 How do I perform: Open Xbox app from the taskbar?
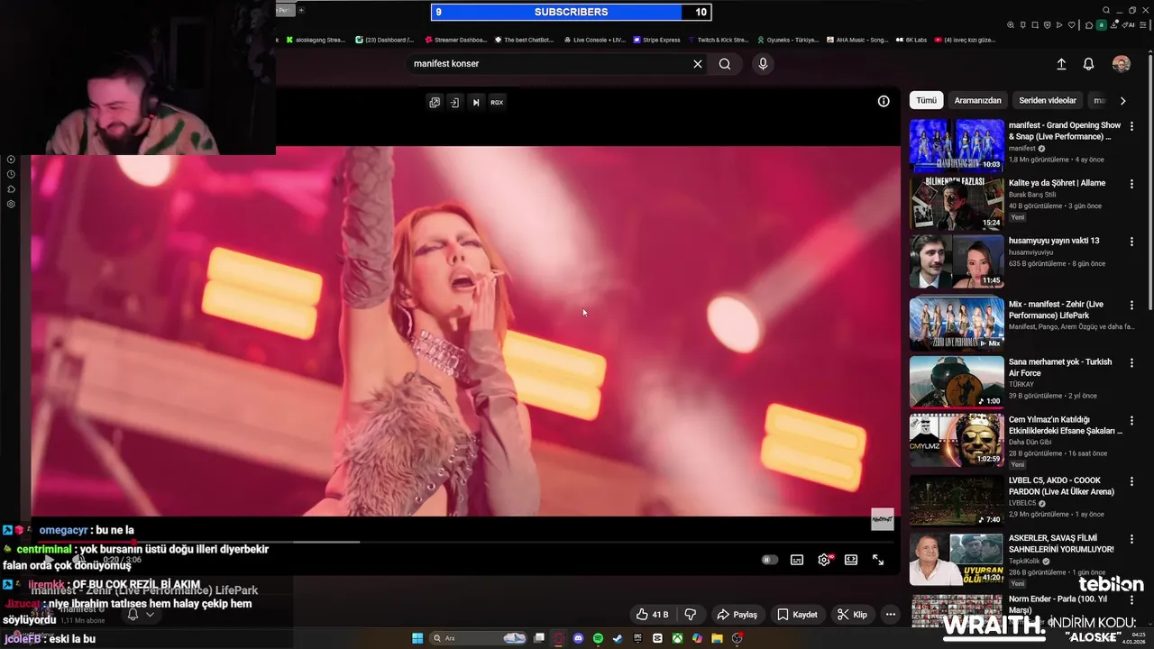[677, 638]
